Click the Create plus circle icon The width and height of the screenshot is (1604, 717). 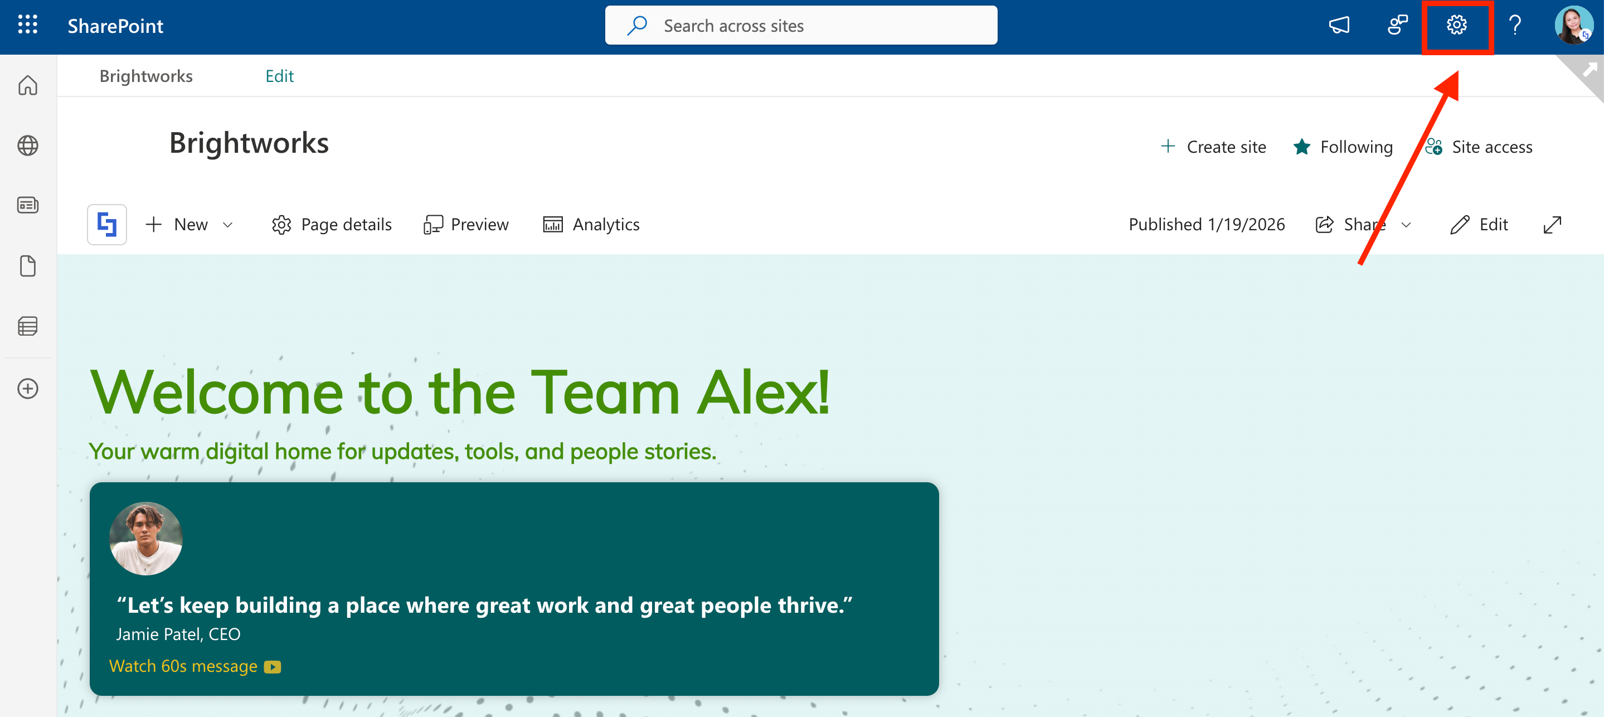point(27,389)
